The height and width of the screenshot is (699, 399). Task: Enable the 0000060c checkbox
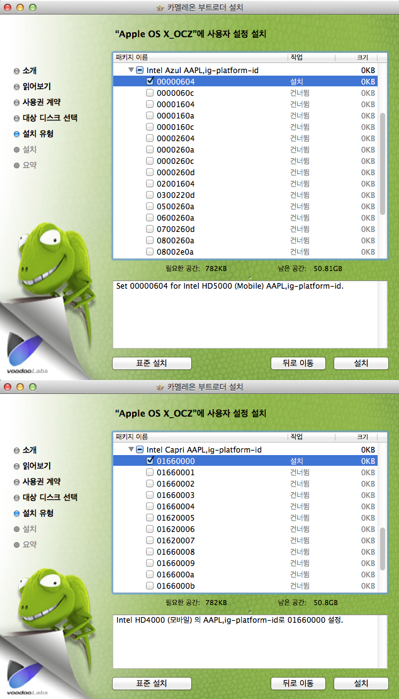[150, 93]
